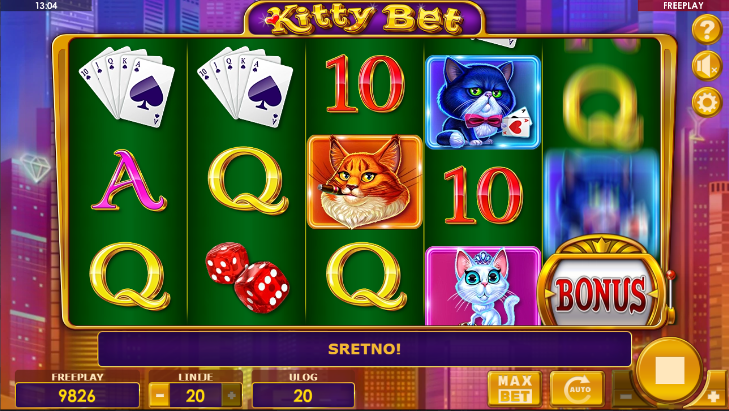Click the orange cigar cat symbol
Image resolution: width=729 pixels, height=411 pixels.
pos(365,182)
